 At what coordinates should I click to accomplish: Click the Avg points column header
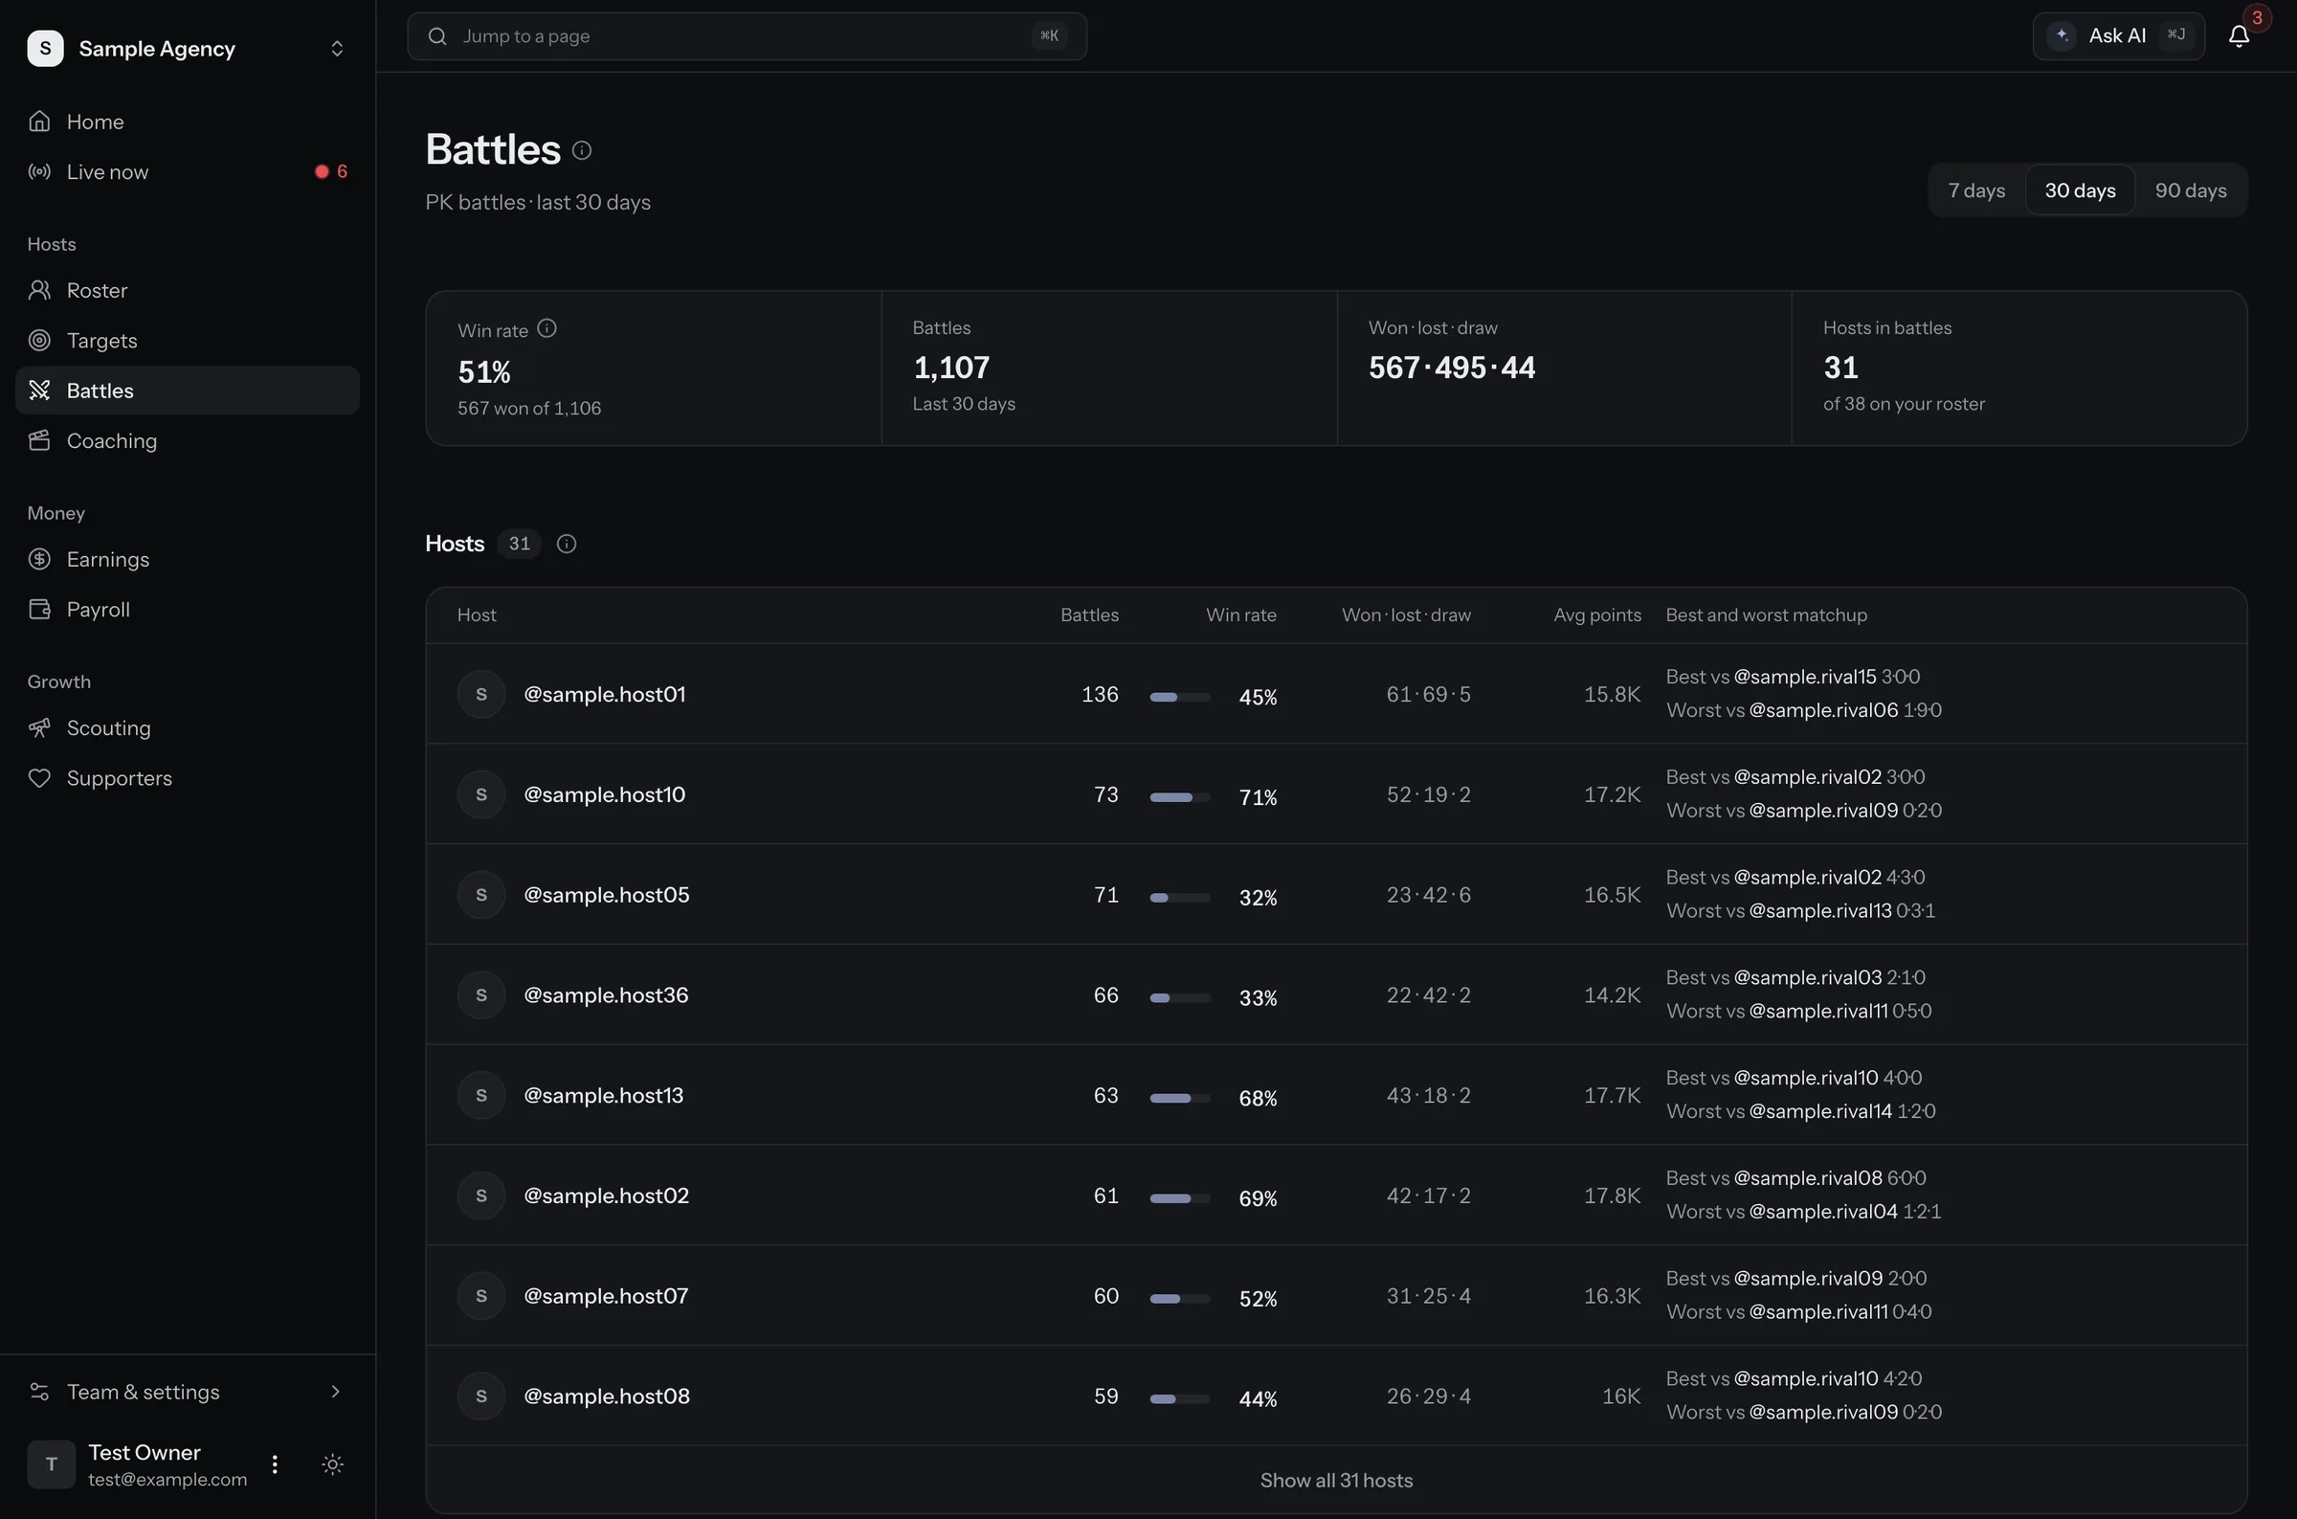pos(1596,615)
